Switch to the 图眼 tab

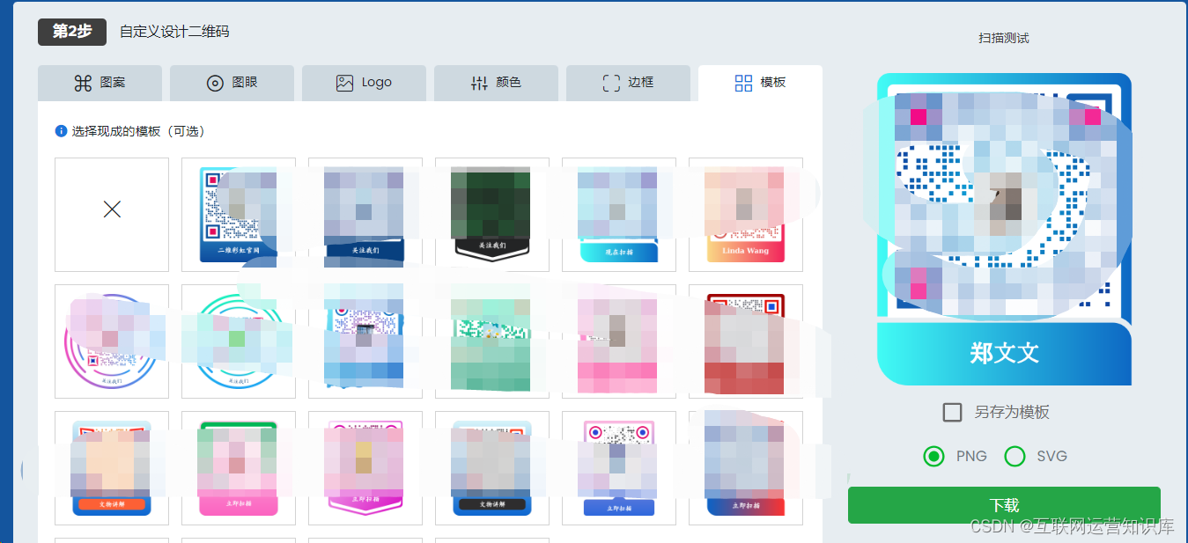tap(232, 83)
